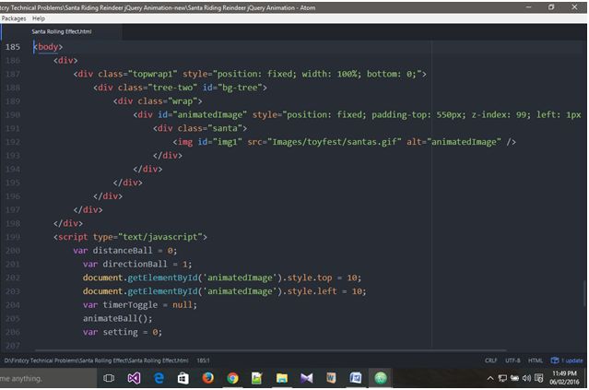Click the style.left assignment line

coord(224,291)
